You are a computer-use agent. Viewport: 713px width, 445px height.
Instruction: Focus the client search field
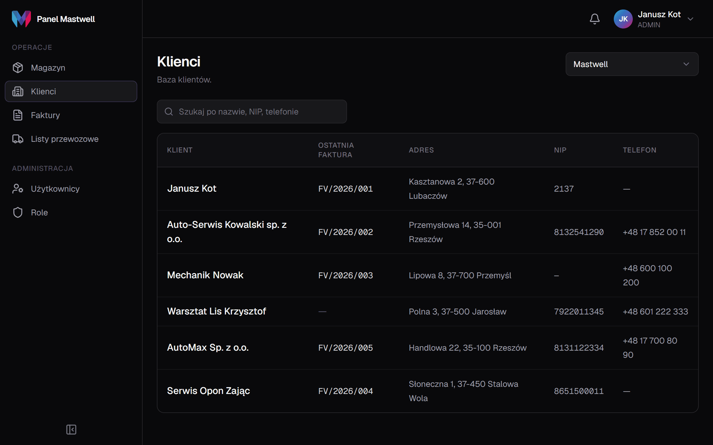[252, 112]
